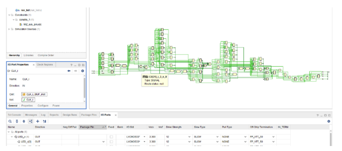The image size is (342, 151).
Task: Open the Clock Regions tab
Action: tap(45, 65)
